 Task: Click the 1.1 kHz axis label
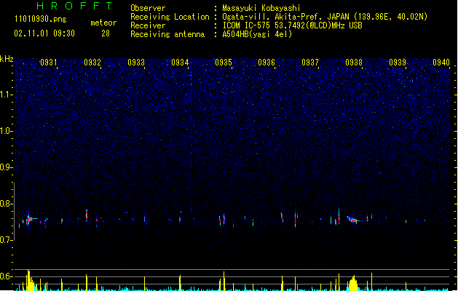tap(7, 95)
